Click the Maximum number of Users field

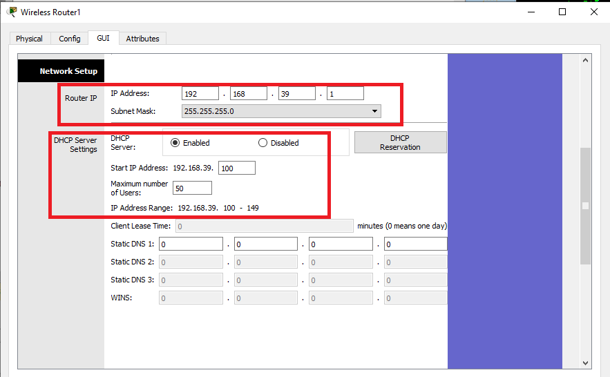pos(192,188)
